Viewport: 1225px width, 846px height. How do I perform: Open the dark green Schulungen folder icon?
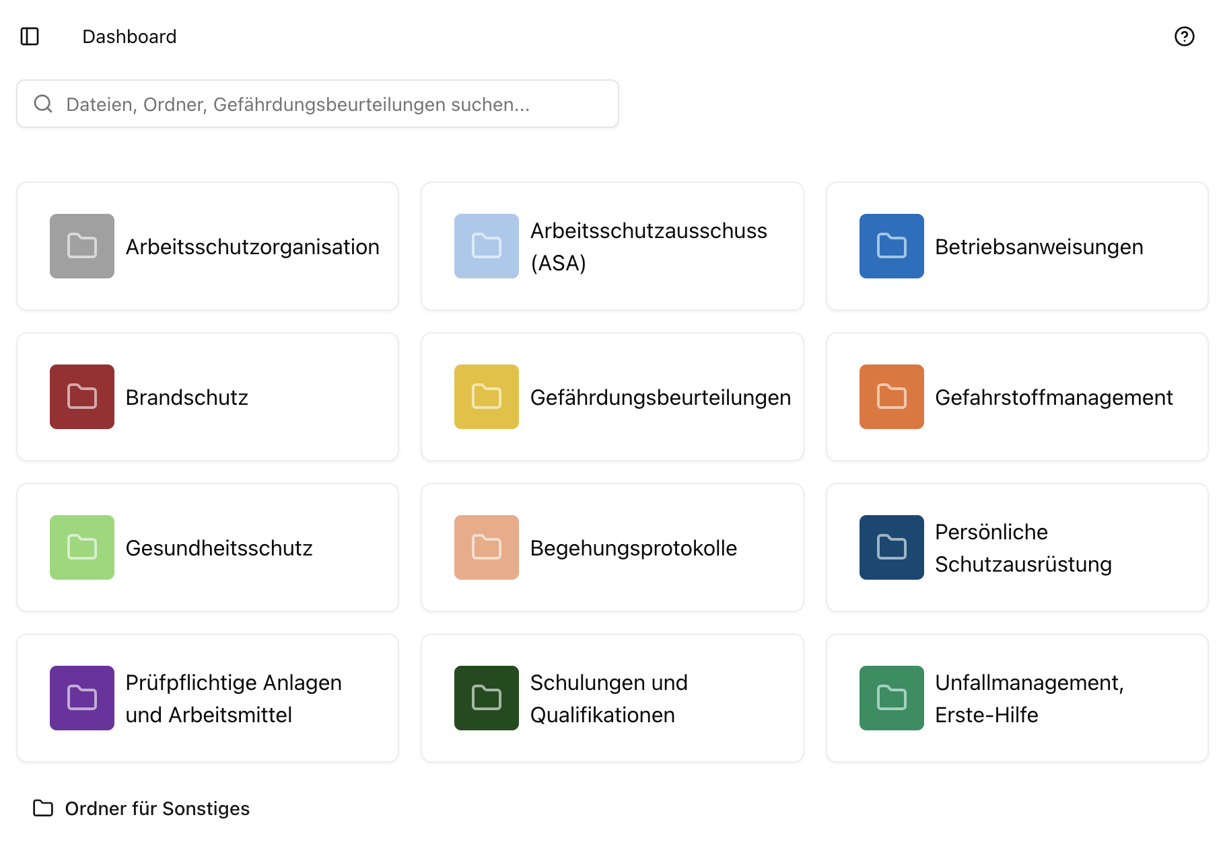(x=486, y=698)
